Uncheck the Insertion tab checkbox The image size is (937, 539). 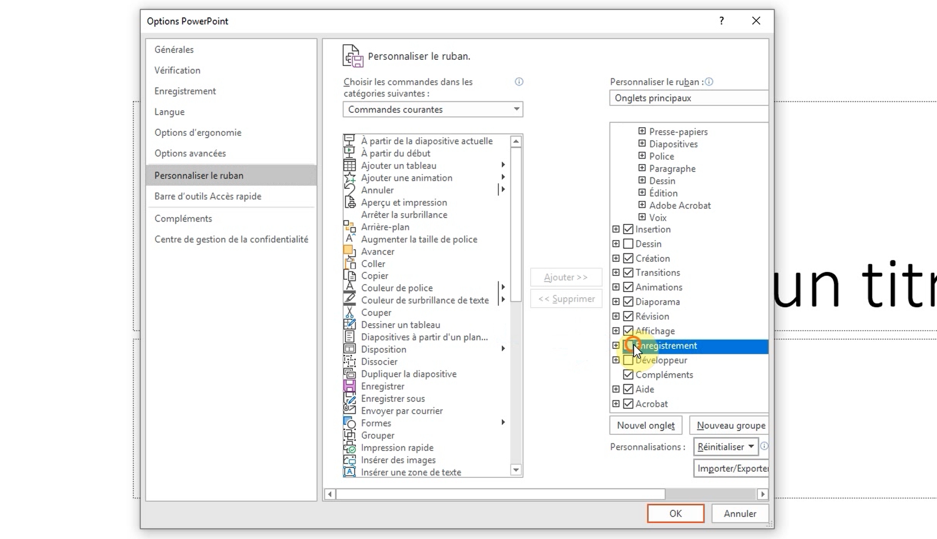628,229
